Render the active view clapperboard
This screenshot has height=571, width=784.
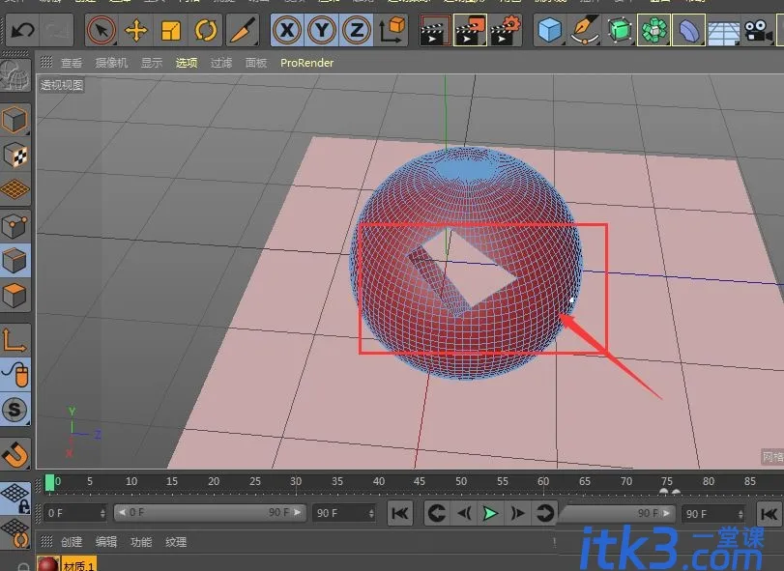(x=434, y=31)
